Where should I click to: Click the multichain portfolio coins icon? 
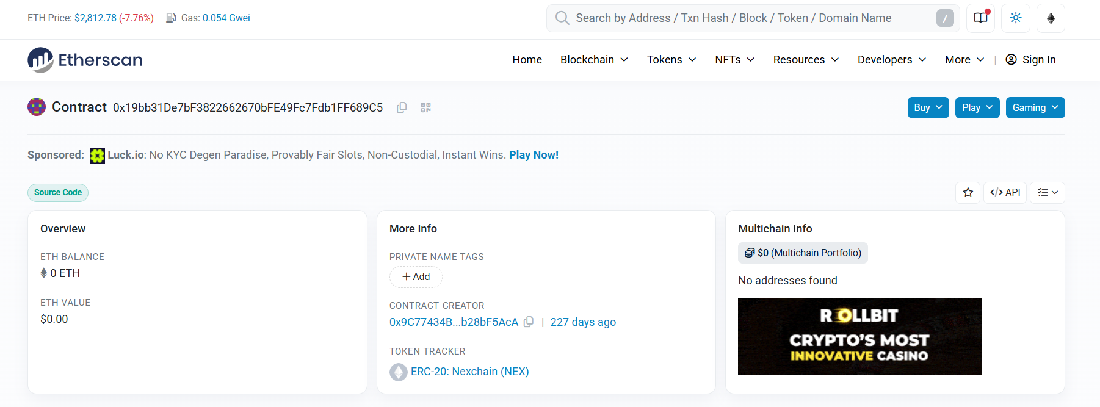click(750, 253)
